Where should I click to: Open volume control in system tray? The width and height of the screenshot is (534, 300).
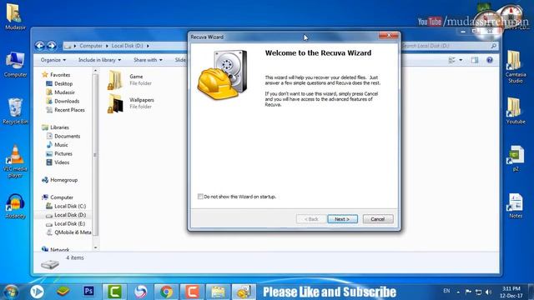click(x=488, y=292)
